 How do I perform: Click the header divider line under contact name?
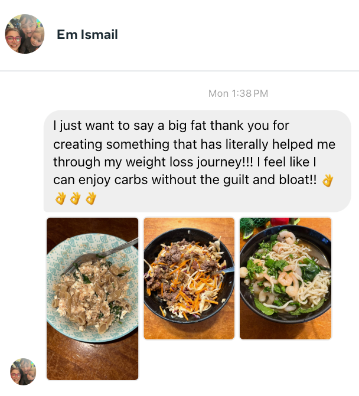pos(179,71)
